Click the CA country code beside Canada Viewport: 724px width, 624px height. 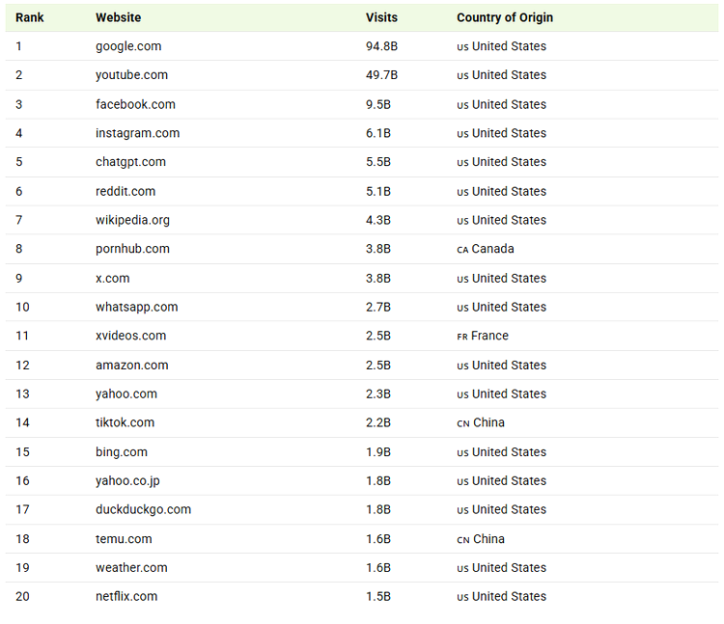[462, 250]
